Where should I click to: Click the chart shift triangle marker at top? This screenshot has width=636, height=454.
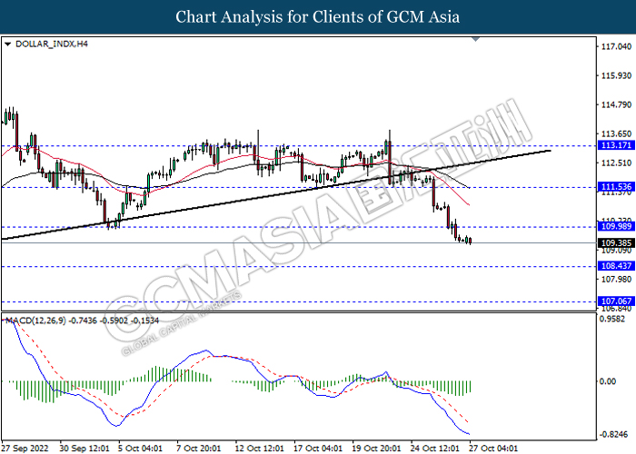tap(476, 39)
